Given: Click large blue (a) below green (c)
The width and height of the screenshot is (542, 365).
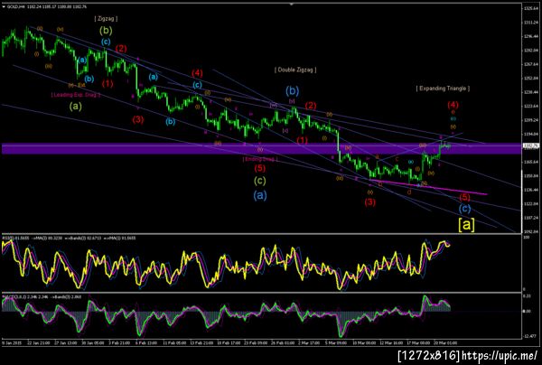Looking at the screenshot, I should coord(260,196).
